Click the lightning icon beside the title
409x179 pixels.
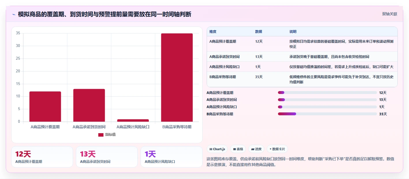click(x=14, y=14)
